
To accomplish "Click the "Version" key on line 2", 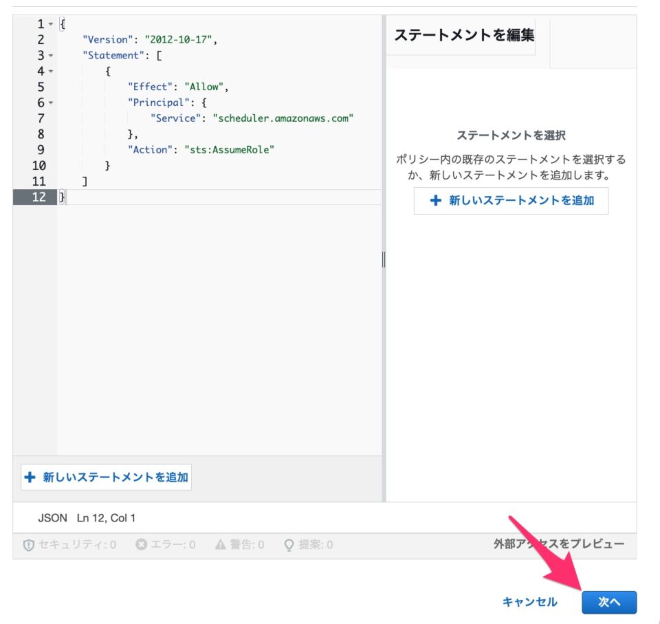I will (107, 40).
